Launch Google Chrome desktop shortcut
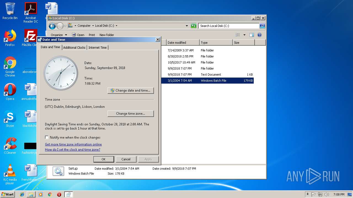Image resolution: width=353 pixels, height=198 pixels. 10,67
